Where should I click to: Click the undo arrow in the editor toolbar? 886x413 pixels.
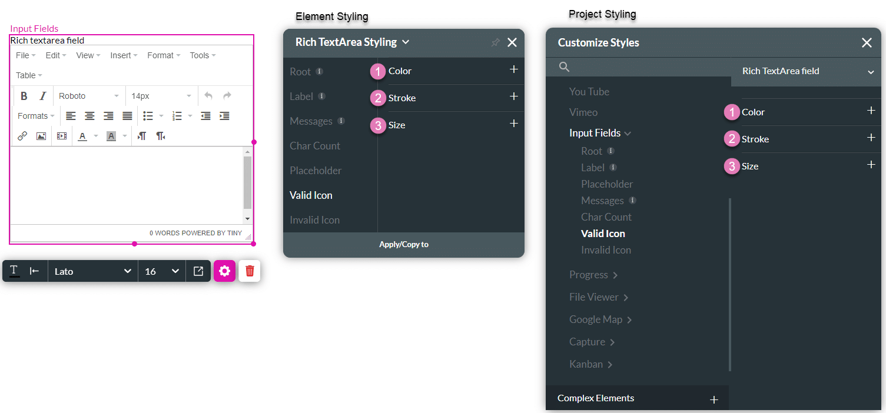208,95
